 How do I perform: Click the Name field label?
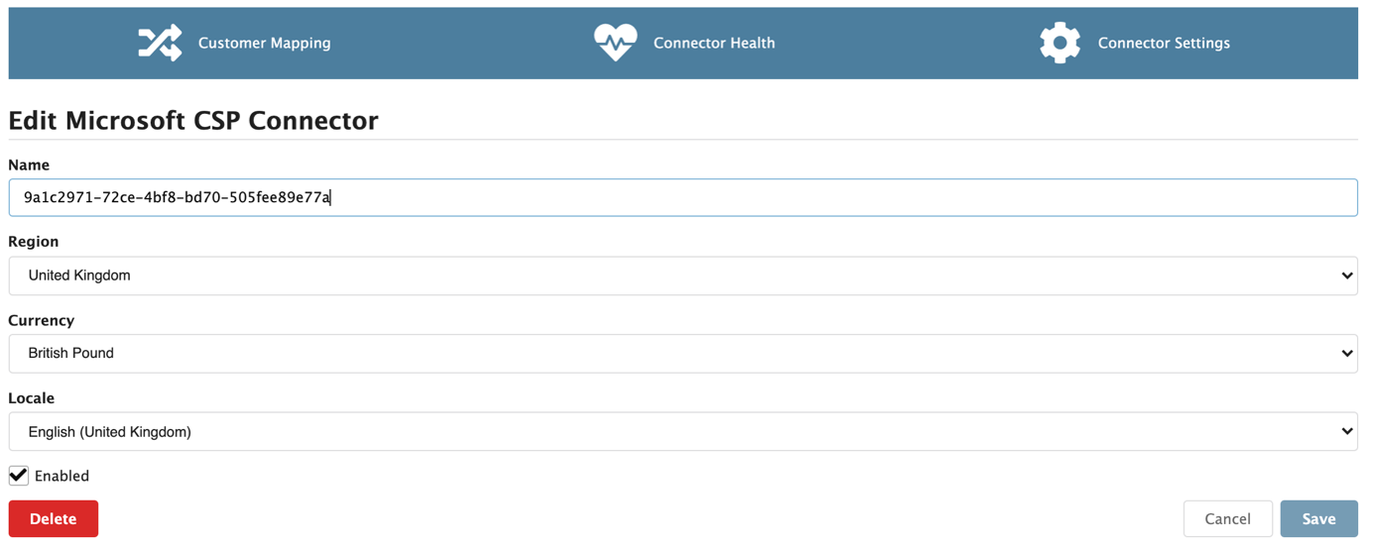29,165
